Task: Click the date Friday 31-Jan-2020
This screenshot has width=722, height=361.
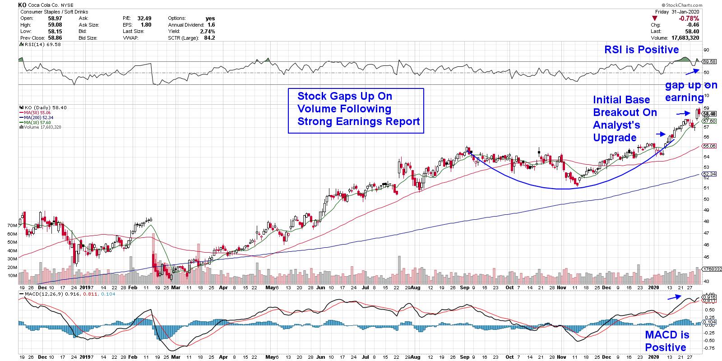Action: [678, 12]
